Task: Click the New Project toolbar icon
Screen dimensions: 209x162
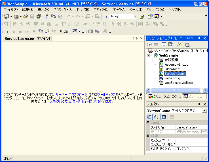Action: (7, 16)
